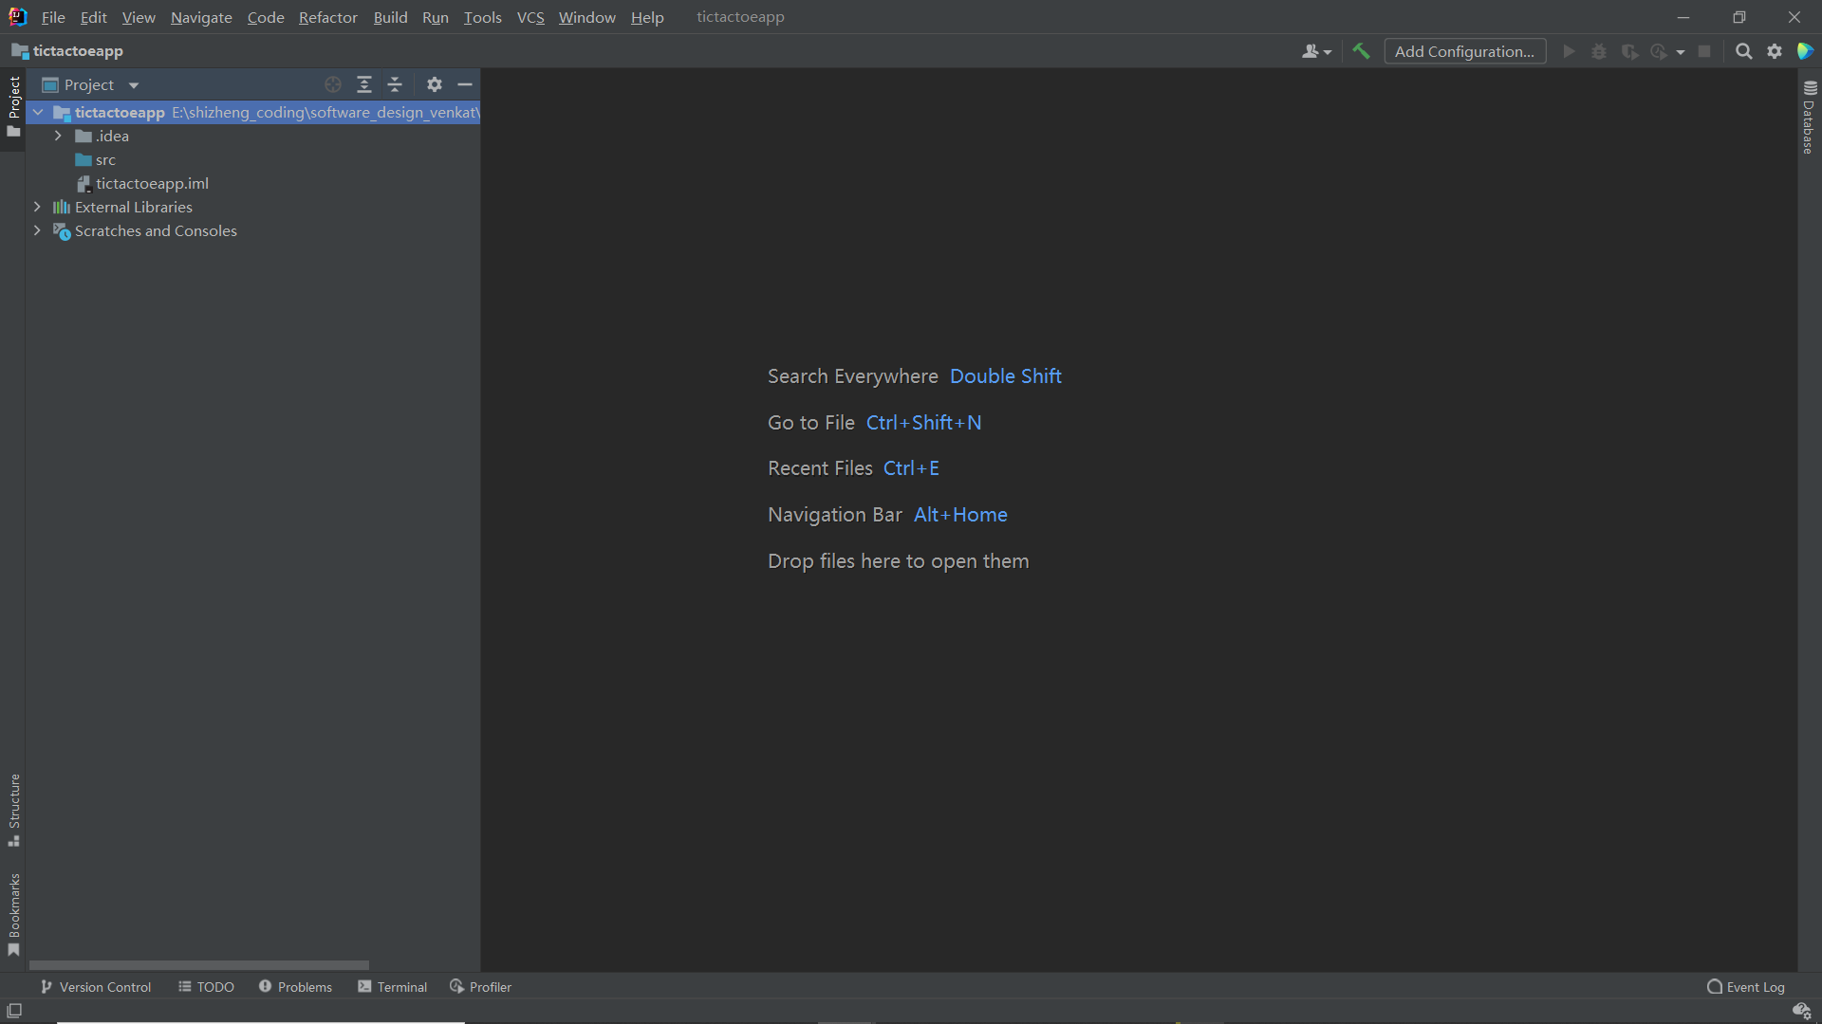Click the Add Configuration button
Viewport: 1822px width, 1024px height.
click(x=1464, y=51)
